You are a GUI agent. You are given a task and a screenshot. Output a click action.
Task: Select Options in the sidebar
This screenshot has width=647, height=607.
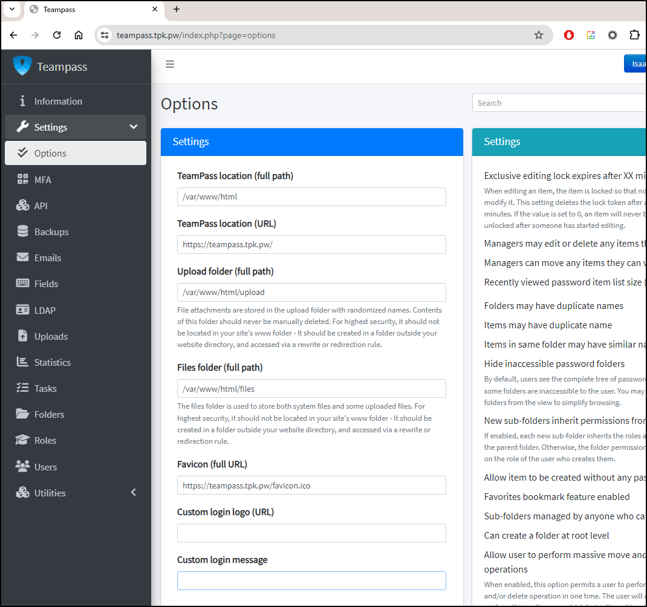[x=76, y=153]
